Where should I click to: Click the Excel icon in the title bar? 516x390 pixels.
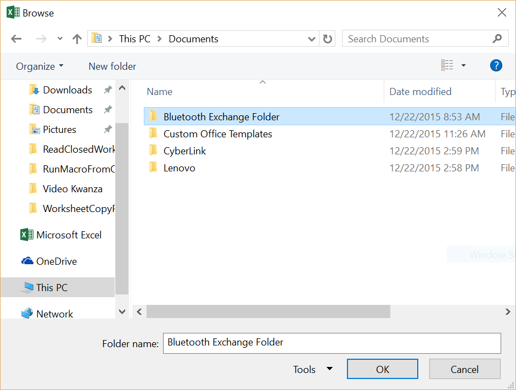pos(12,12)
